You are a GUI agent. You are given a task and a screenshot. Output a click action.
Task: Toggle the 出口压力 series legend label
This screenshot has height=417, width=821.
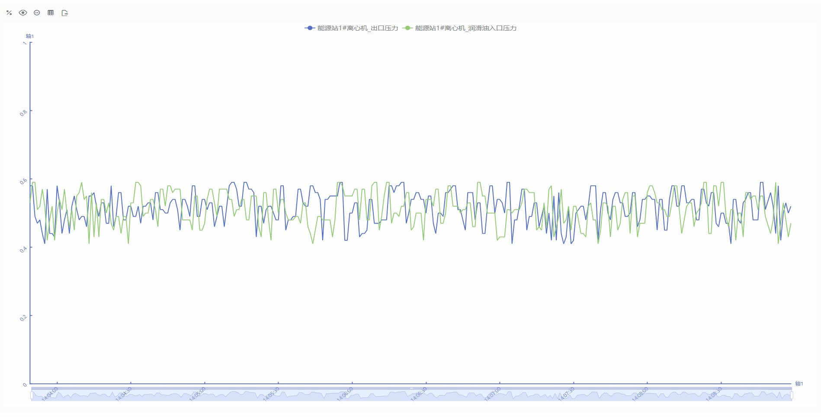pyautogui.click(x=357, y=28)
